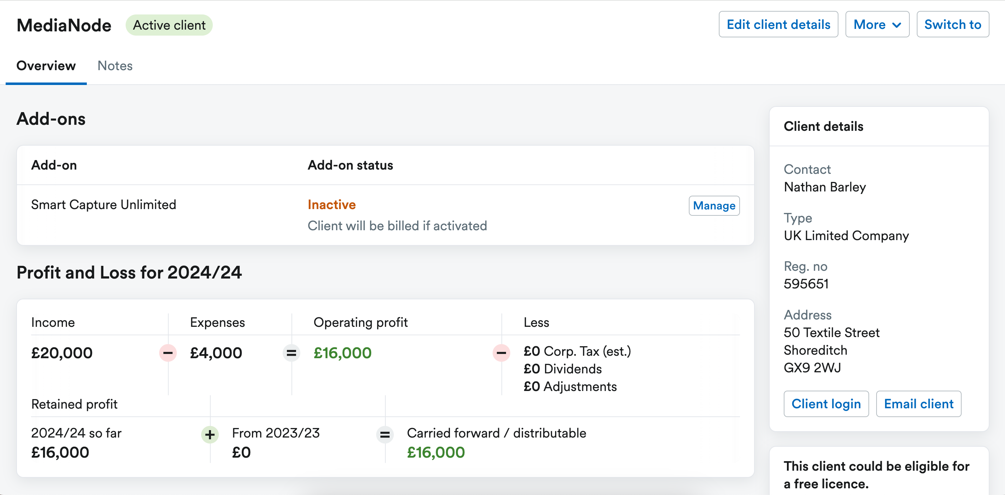This screenshot has height=495, width=1005.
Task: Click the equals icon before Carried forward
Action: click(385, 435)
